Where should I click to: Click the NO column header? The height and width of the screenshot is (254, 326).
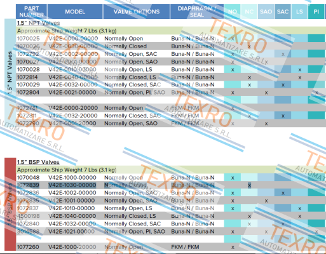pos(233,11)
